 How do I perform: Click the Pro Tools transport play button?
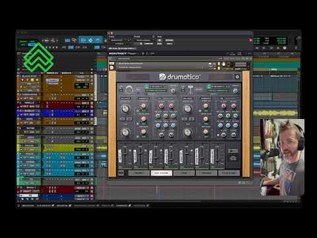(x=278, y=48)
